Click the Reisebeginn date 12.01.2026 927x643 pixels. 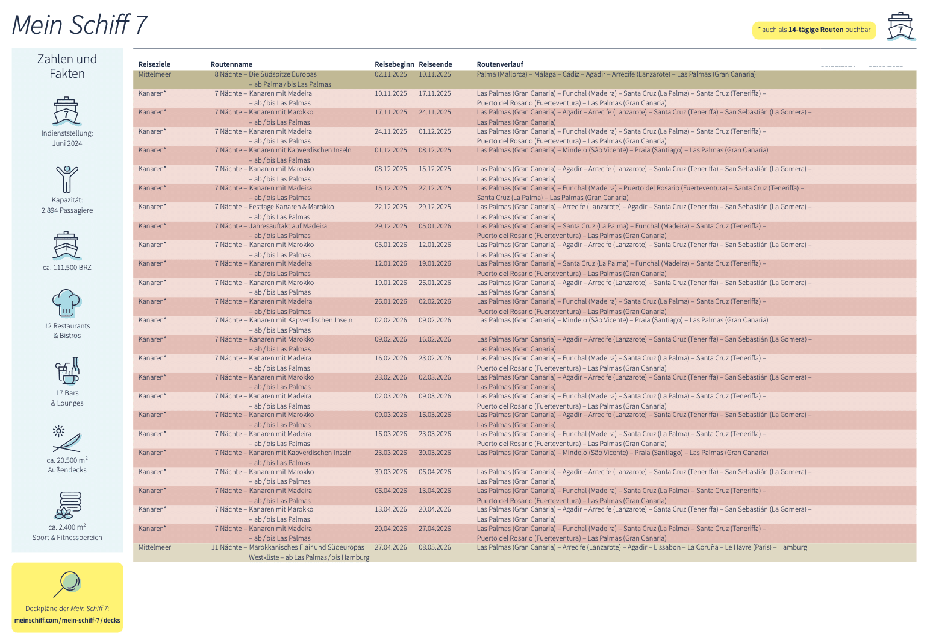click(x=391, y=264)
